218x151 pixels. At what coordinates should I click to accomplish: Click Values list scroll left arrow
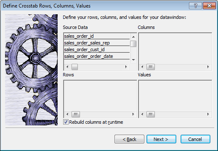pyautogui.click(x=142, y=114)
